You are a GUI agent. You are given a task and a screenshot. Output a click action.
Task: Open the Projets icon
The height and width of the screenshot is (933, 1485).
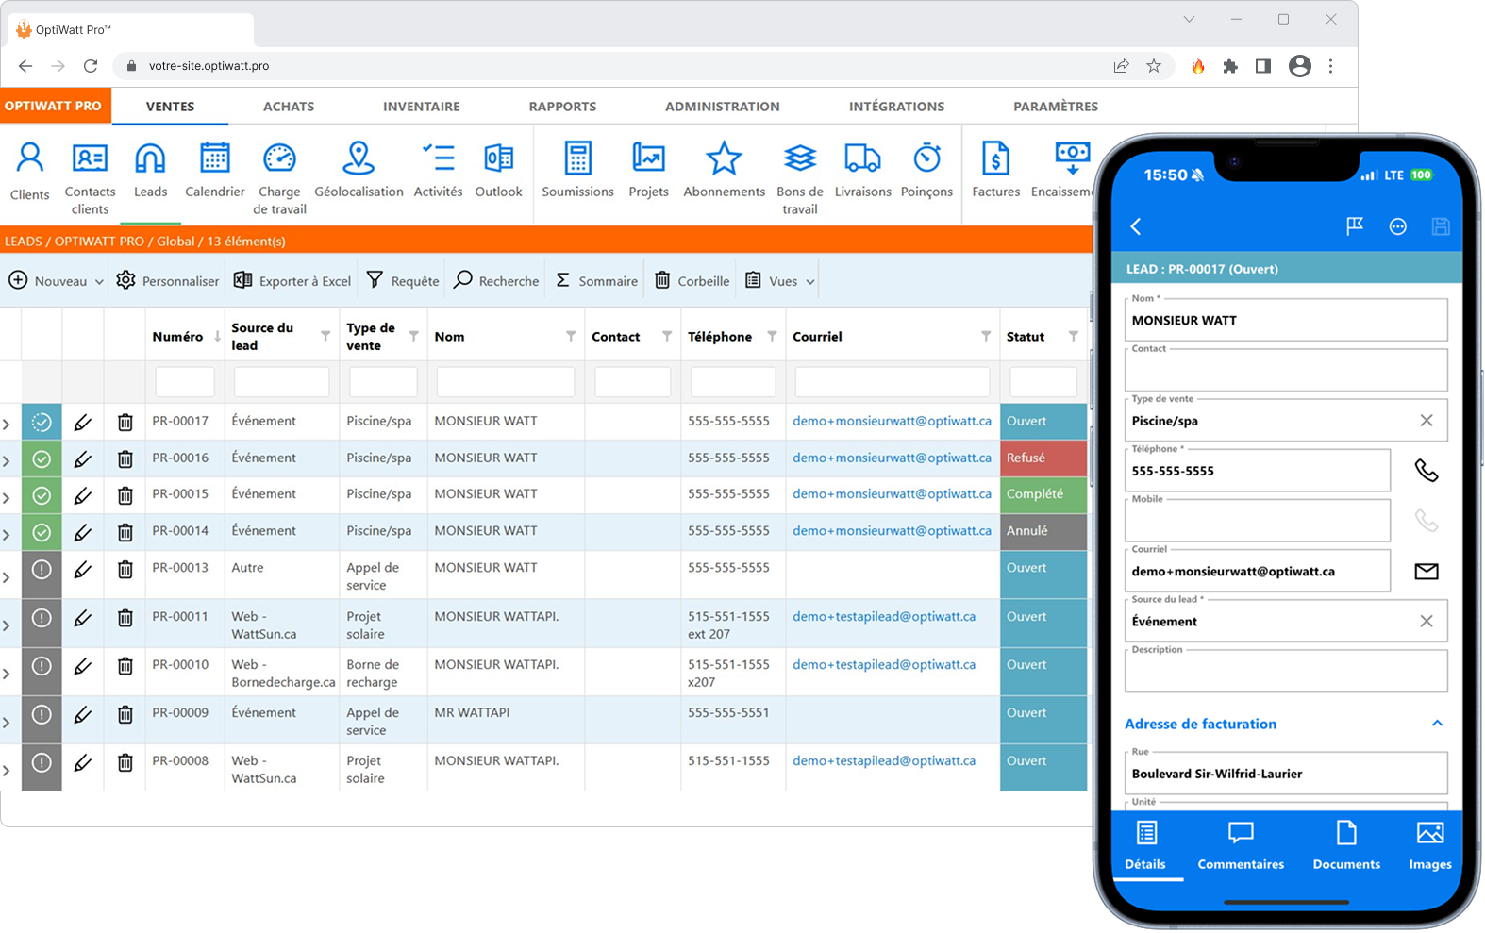click(x=648, y=157)
